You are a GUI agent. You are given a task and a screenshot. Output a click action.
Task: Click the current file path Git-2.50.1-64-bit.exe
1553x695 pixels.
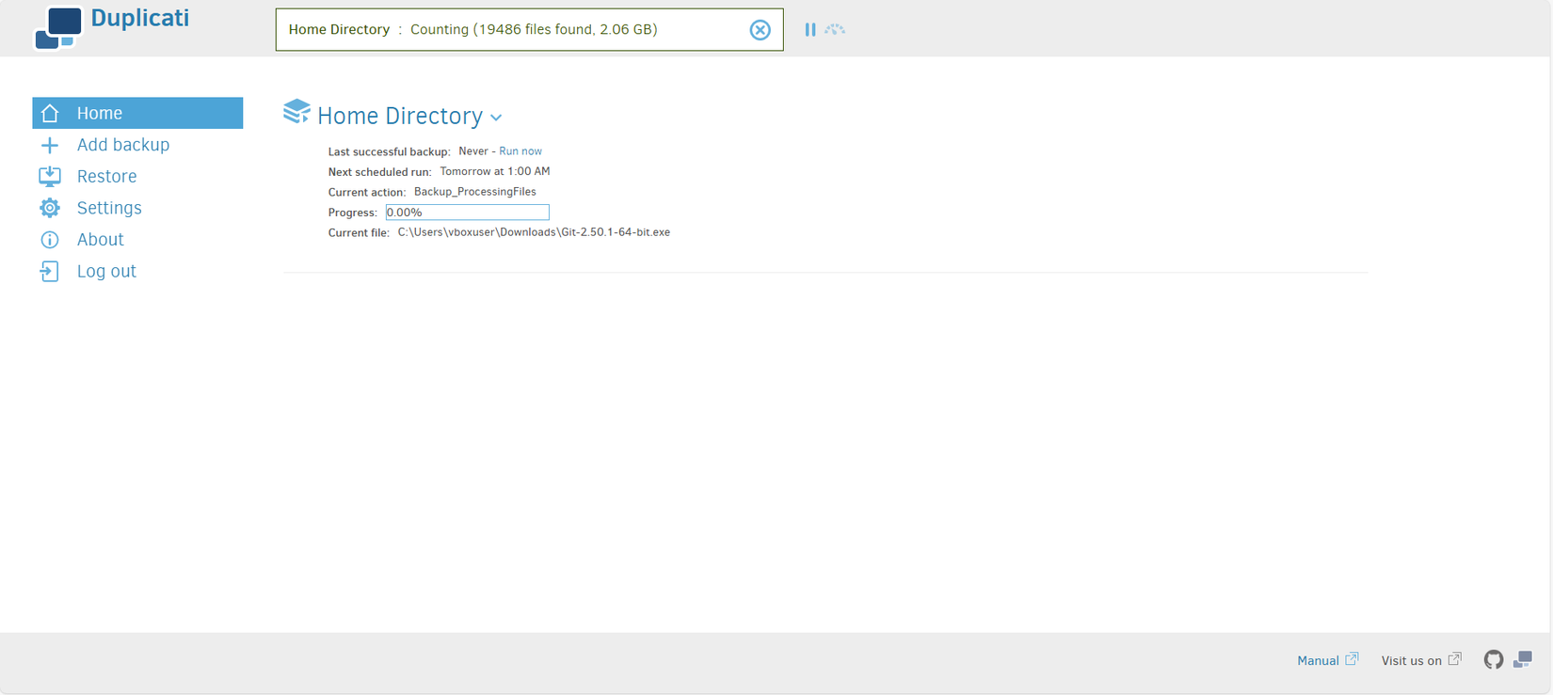[534, 232]
